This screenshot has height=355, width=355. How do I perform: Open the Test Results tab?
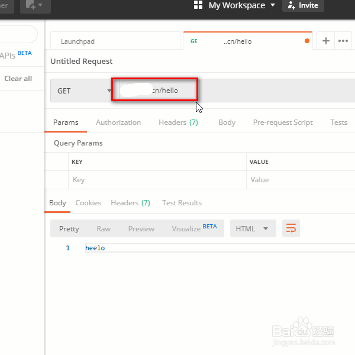tap(182, 203)
